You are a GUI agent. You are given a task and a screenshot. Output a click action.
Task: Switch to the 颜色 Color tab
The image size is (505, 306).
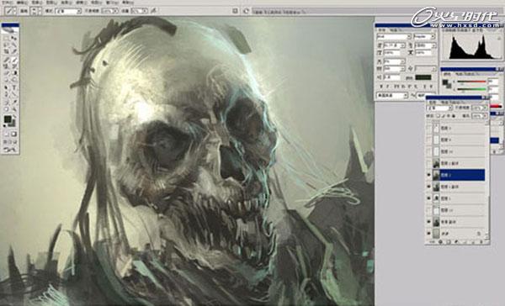[446, 74]
